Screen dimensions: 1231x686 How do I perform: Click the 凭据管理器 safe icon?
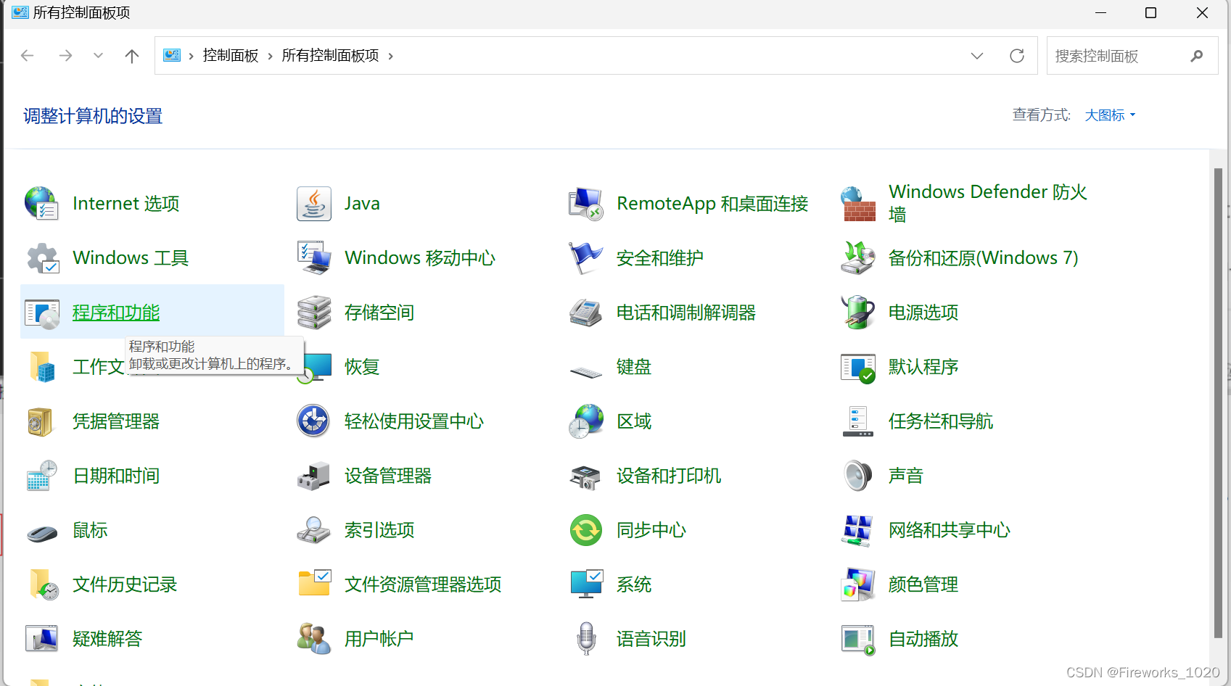click(41, 421)
